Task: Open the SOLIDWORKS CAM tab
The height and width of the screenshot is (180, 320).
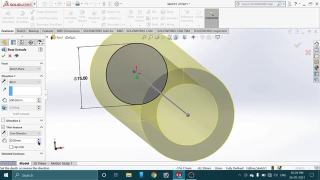Action: 139,31
